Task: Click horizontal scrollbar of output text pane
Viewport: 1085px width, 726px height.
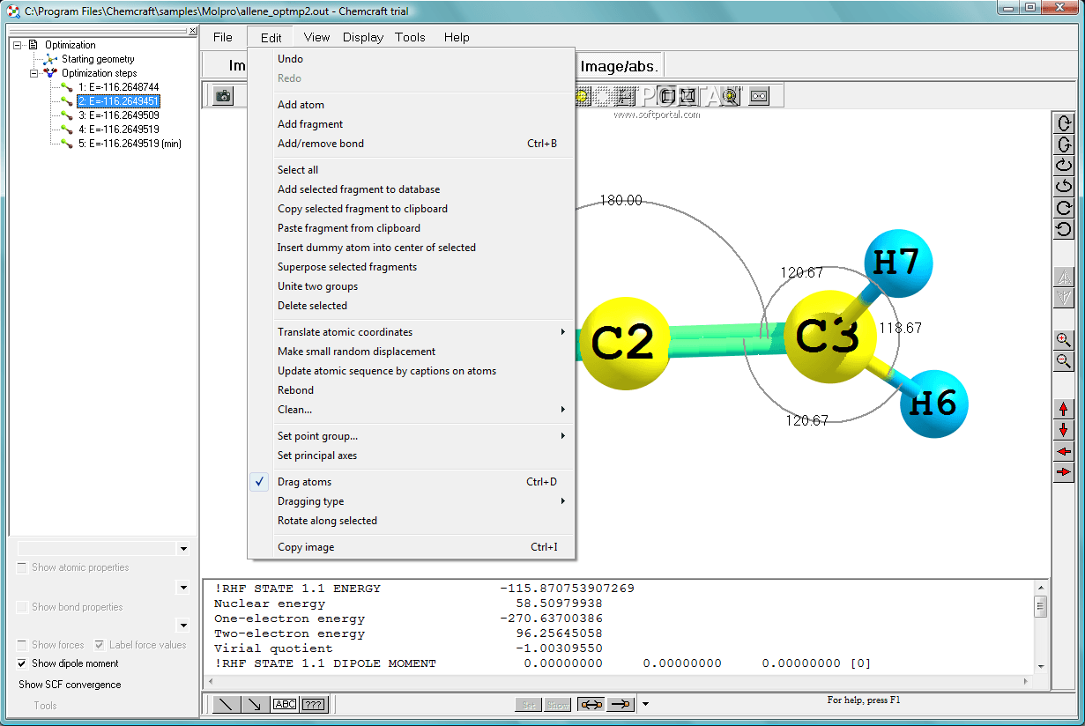Action: tap(617, 683)
